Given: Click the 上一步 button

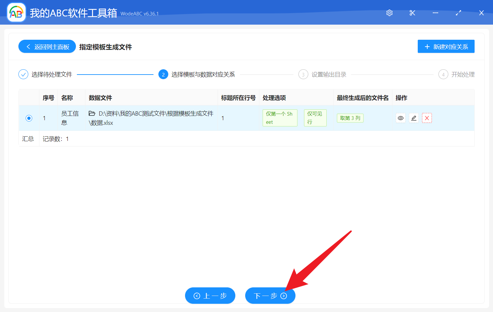Looking at the screenshot, I should tap(210, 296).
